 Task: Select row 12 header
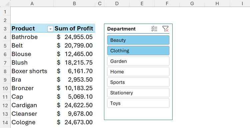[5, 105]
